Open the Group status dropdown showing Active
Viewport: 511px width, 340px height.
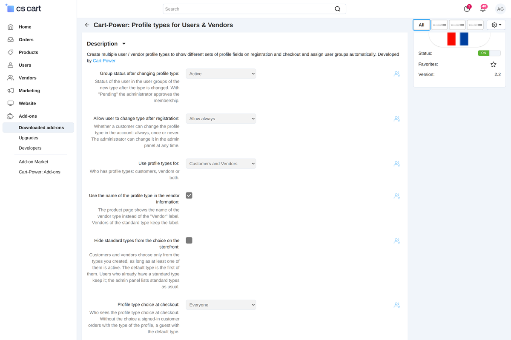pyautogui.click(x=221, y=74)
